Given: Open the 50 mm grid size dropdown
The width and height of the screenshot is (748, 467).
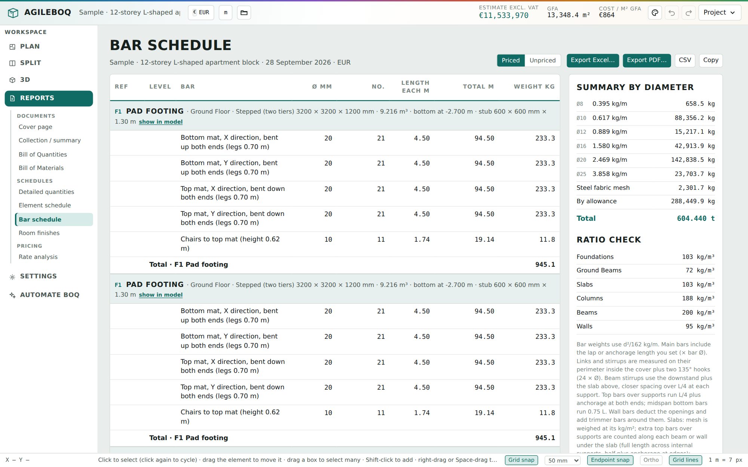Looking at the screenshot, I should 562,460.
